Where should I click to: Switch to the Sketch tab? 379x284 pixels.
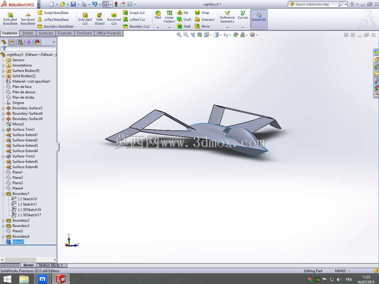tap(28, 33)
